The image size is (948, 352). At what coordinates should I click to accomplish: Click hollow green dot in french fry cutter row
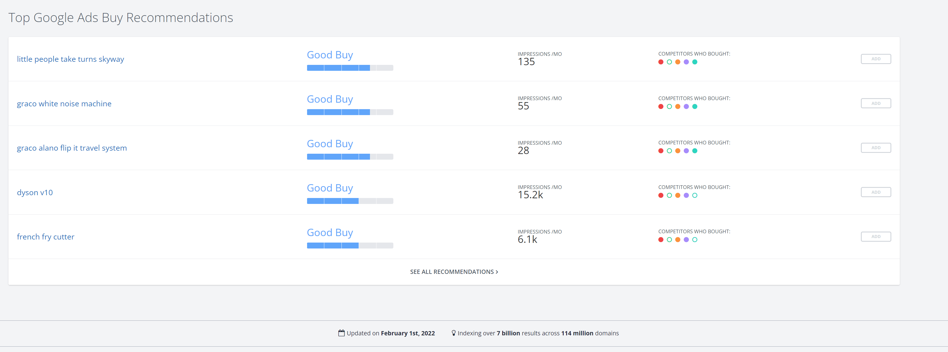[669, 240]
